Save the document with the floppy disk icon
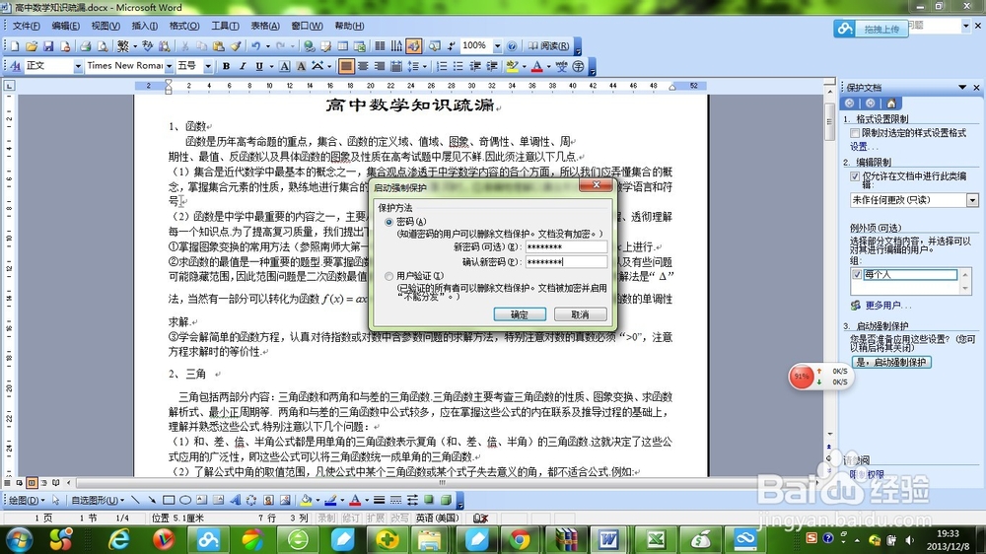The image size is (986, 554). point(48,46)
